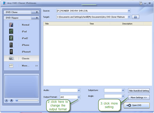Sort list by Title column header
The image size is (154, 113).
pyautogui.click(x=66, y=24)
